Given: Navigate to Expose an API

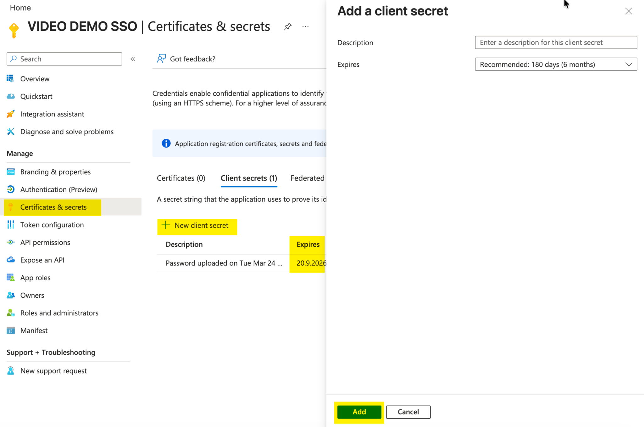Looking at the screenshot, I should [42, 260].
